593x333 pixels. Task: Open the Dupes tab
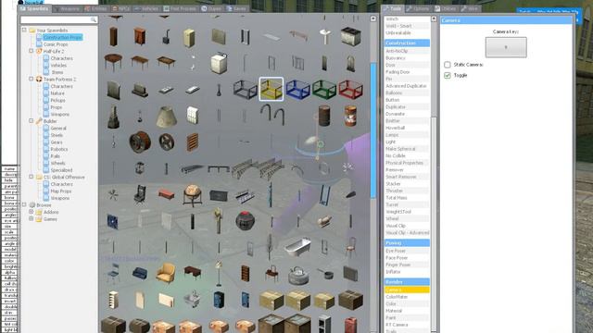click(211, 8)
